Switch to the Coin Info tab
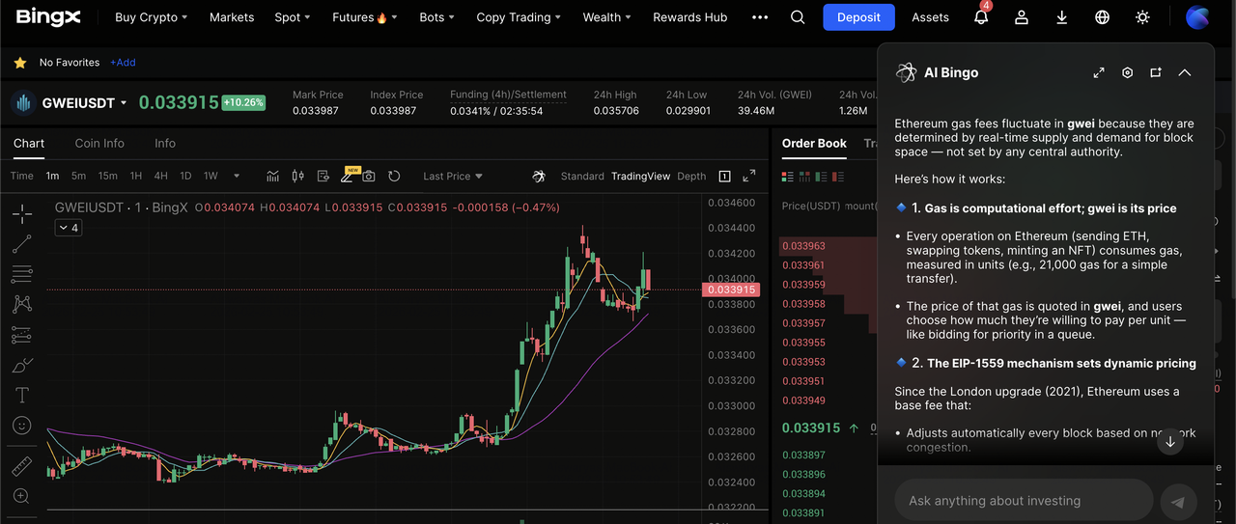This screenshot has height=524, width=1236. tap(99, 143)
